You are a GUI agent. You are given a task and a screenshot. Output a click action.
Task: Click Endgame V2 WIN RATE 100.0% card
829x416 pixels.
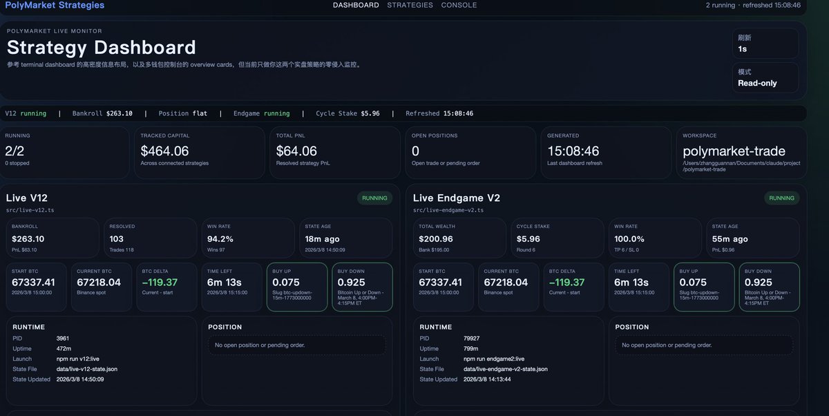click(656, 238)
